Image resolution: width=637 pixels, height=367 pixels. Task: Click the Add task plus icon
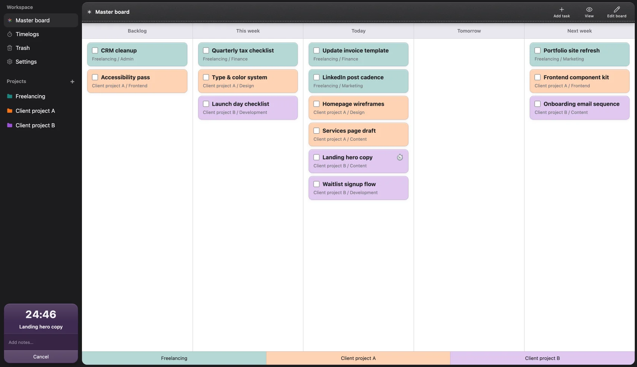tap(562, 9)
